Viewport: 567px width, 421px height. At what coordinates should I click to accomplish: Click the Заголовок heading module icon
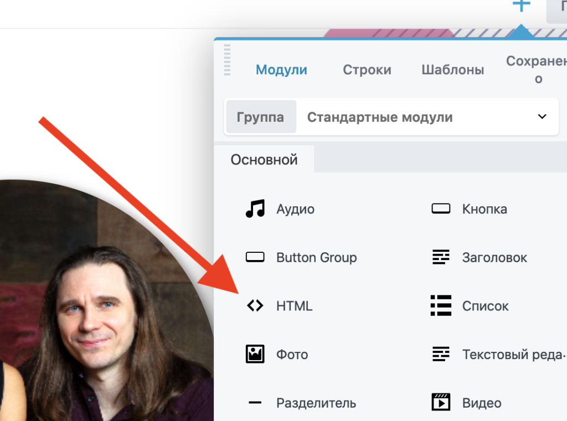[x=441, y=257]
